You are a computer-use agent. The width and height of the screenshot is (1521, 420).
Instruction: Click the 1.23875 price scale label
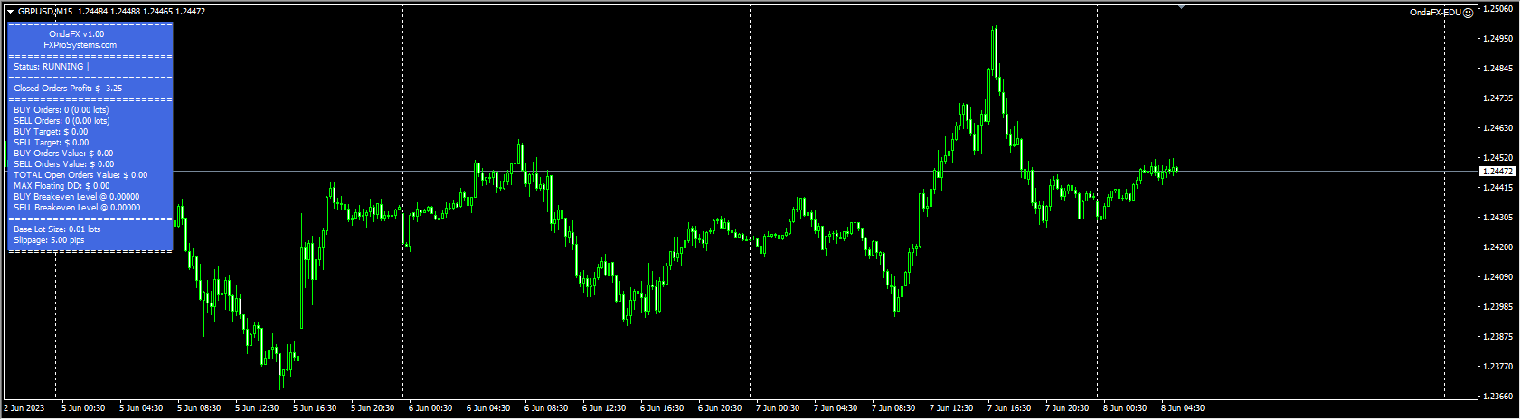1498,337
